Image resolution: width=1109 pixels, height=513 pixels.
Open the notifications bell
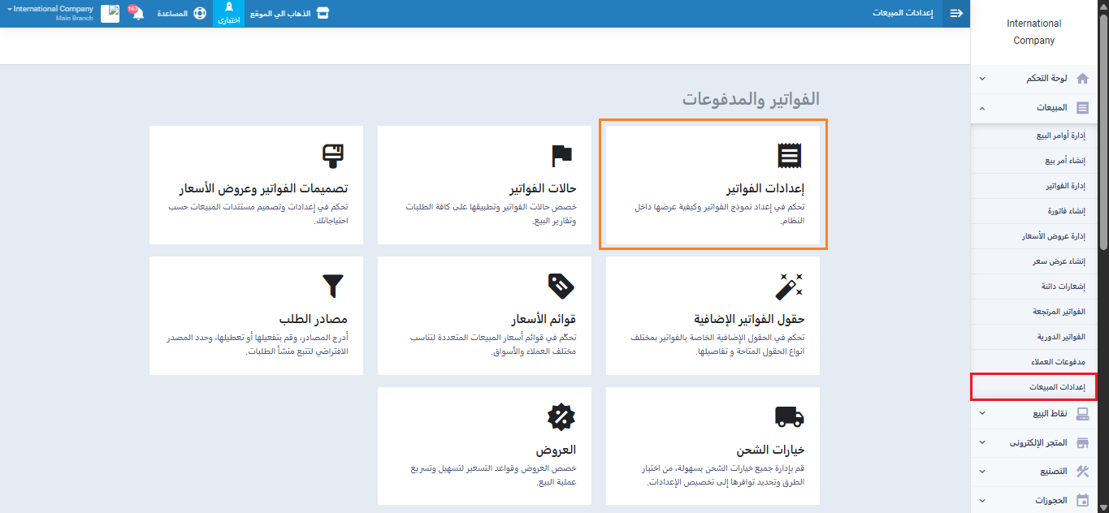pyautogui.click(x=137, y=14)
